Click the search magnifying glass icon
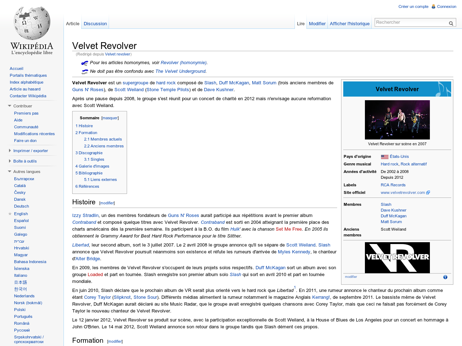The height and width of the screenshot is (346, 462). [x=451, y=23]
